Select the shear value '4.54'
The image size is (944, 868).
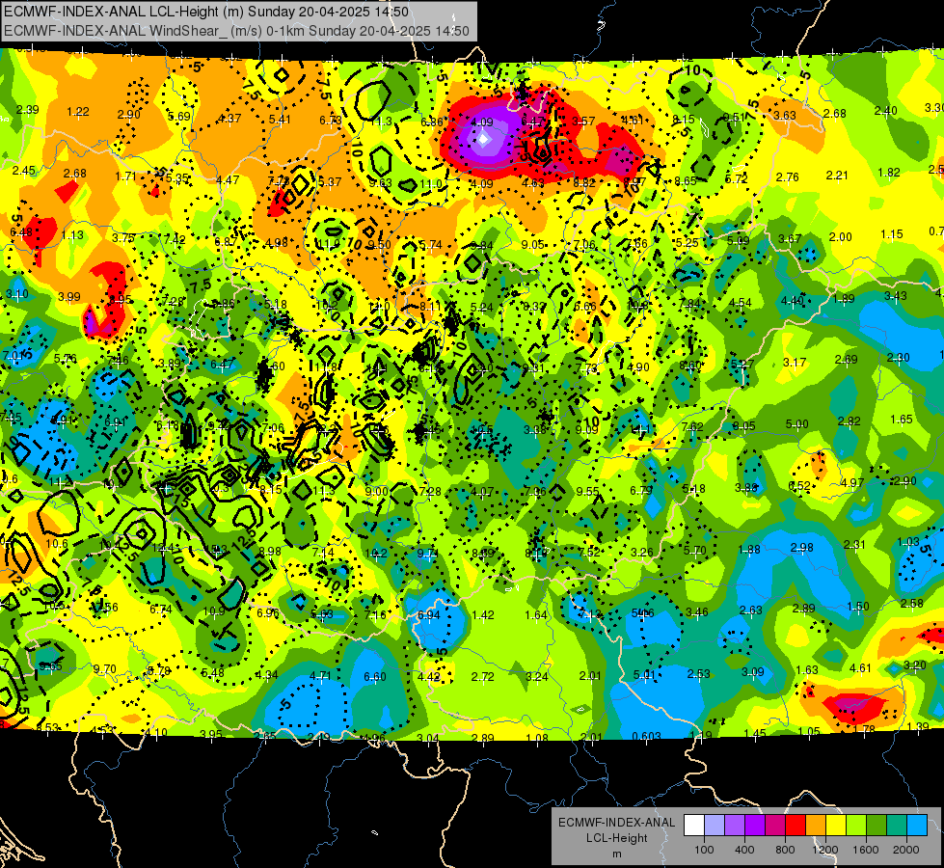741,303
